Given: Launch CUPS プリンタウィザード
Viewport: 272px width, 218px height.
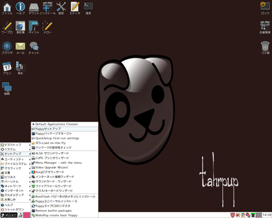Looking at the screenshot, I should click(65, 158).
